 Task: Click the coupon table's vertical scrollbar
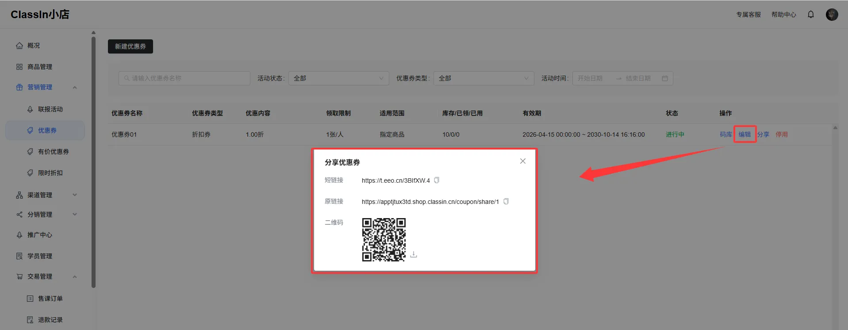[835, 228]
